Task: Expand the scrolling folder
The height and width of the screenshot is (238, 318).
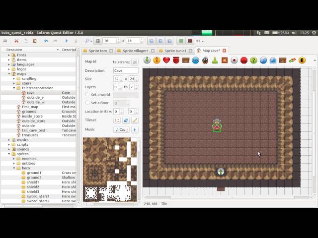Action: coord(14,78)
